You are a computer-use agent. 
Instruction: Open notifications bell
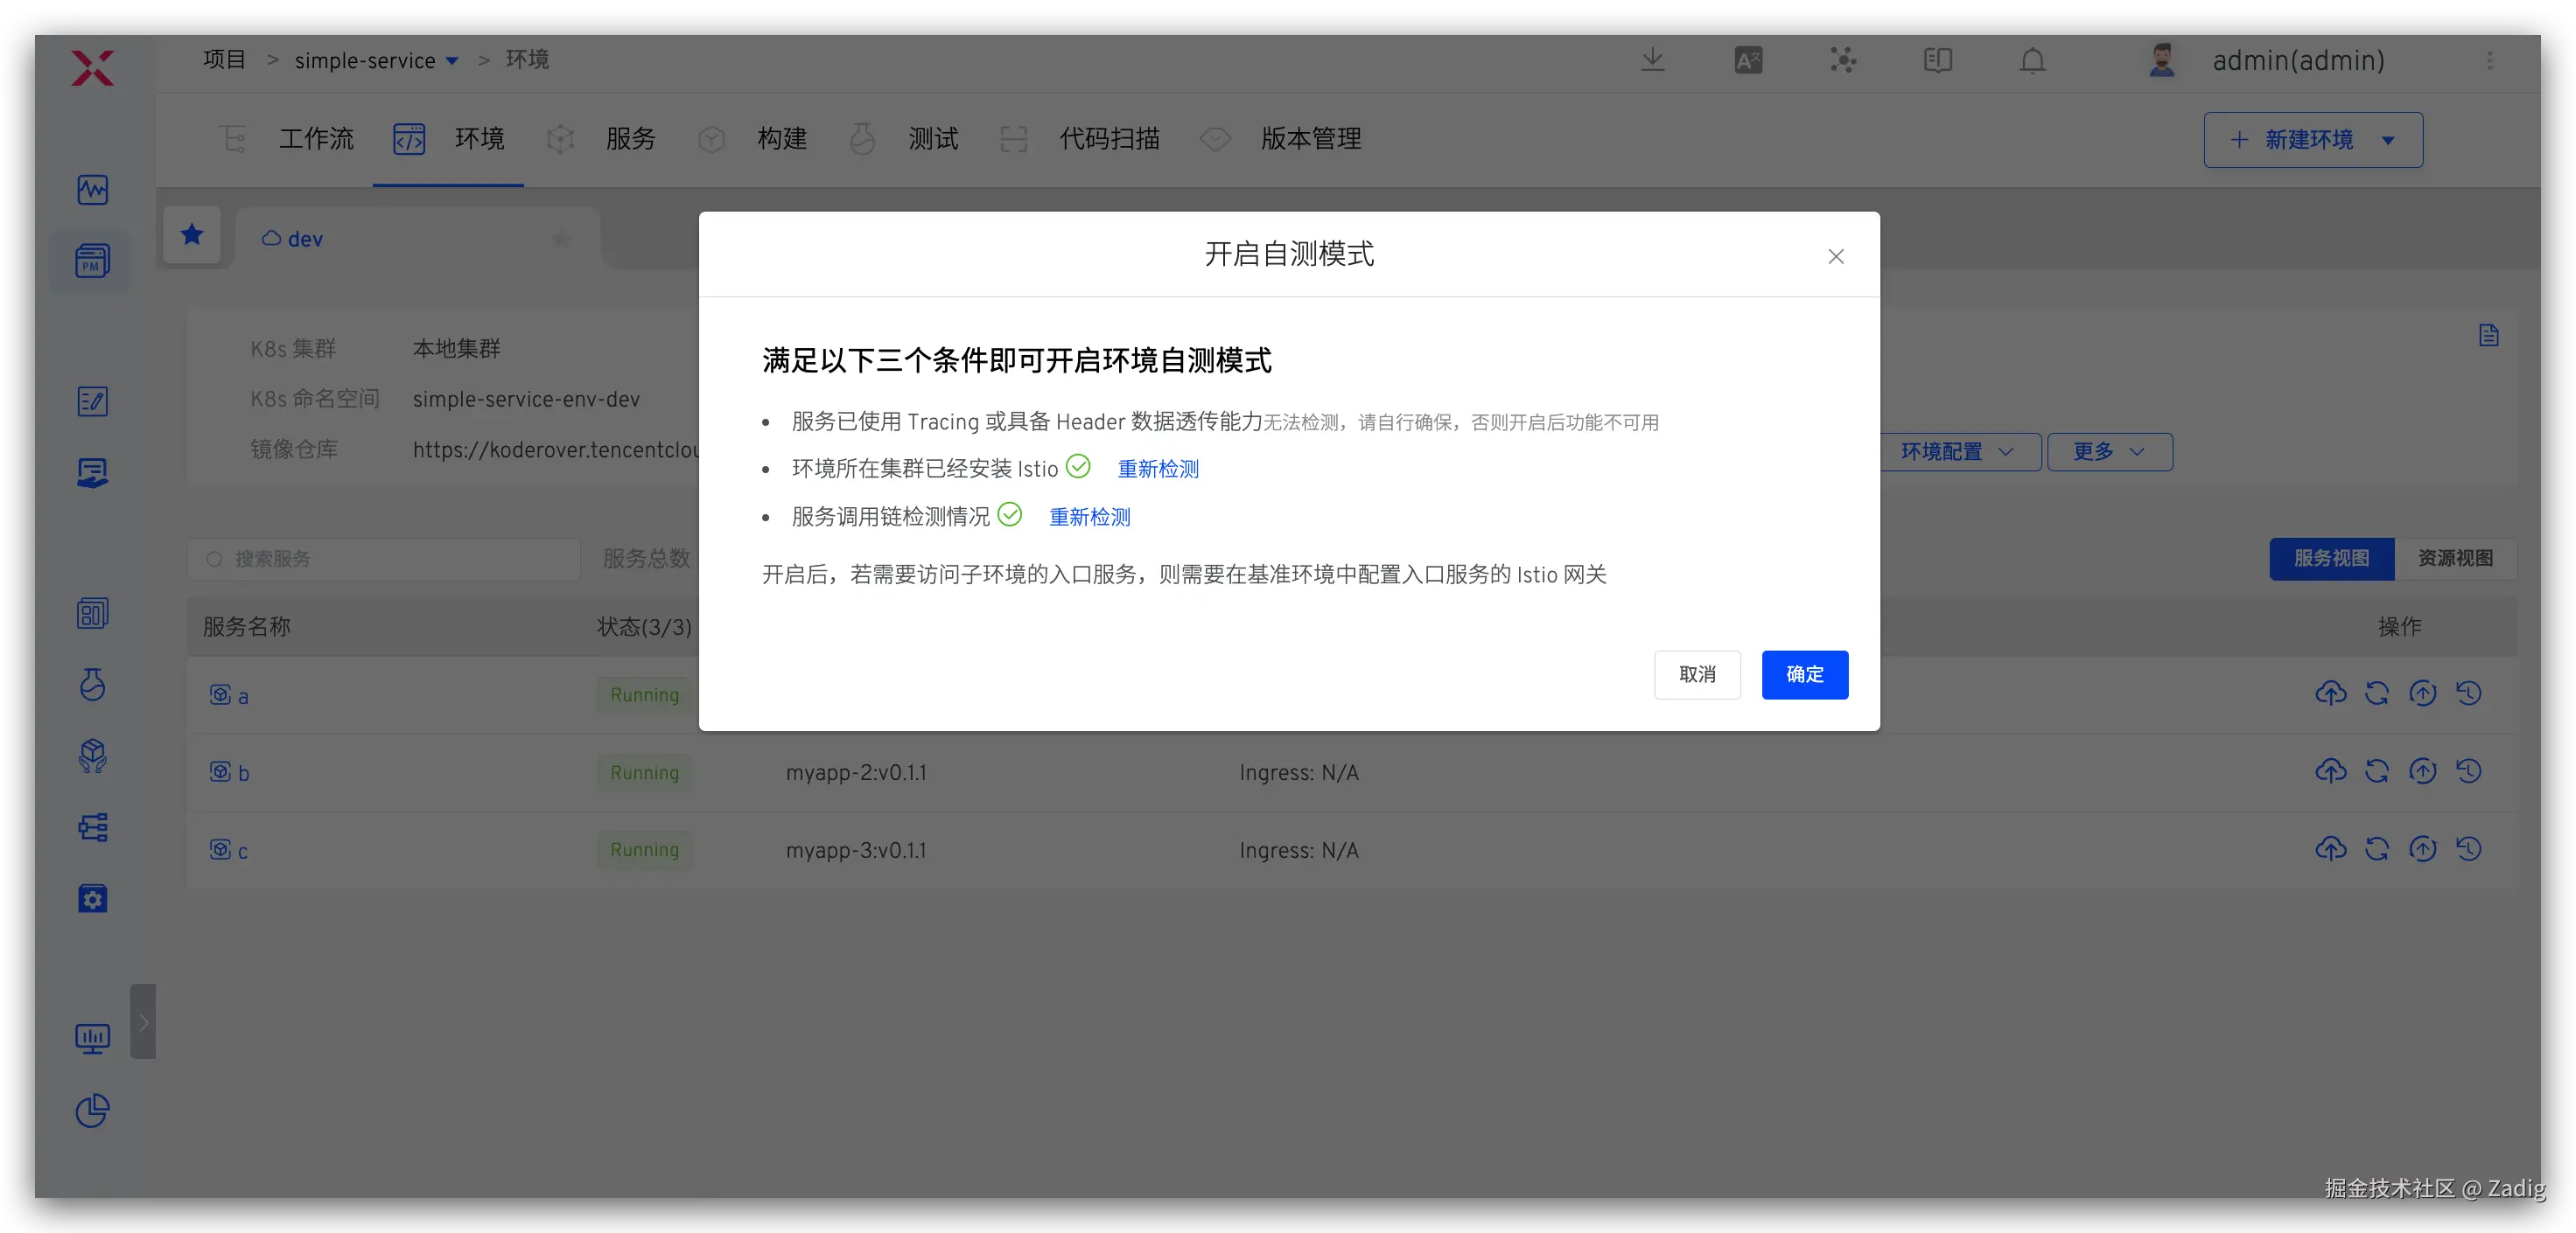tap(2032, 60)
